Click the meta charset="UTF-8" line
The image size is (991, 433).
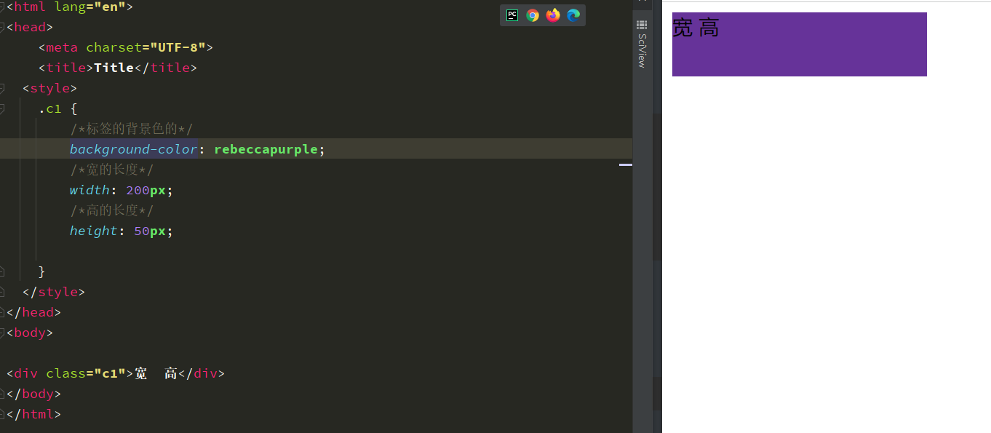[x=126, y=47]
